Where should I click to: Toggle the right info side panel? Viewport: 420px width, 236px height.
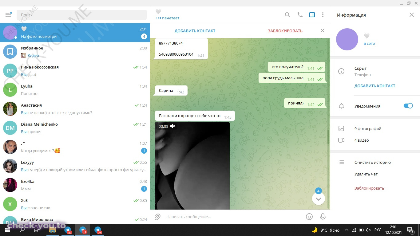[x=312, y=15]
